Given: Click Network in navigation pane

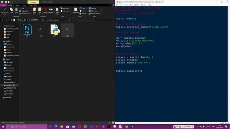Looking at the screenshot, I should pyautogui.click(x=8, y=97).
